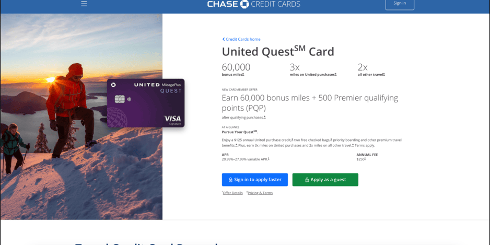
Task: Go back to Credit Cards home
Action: click(x=243, y=39)
